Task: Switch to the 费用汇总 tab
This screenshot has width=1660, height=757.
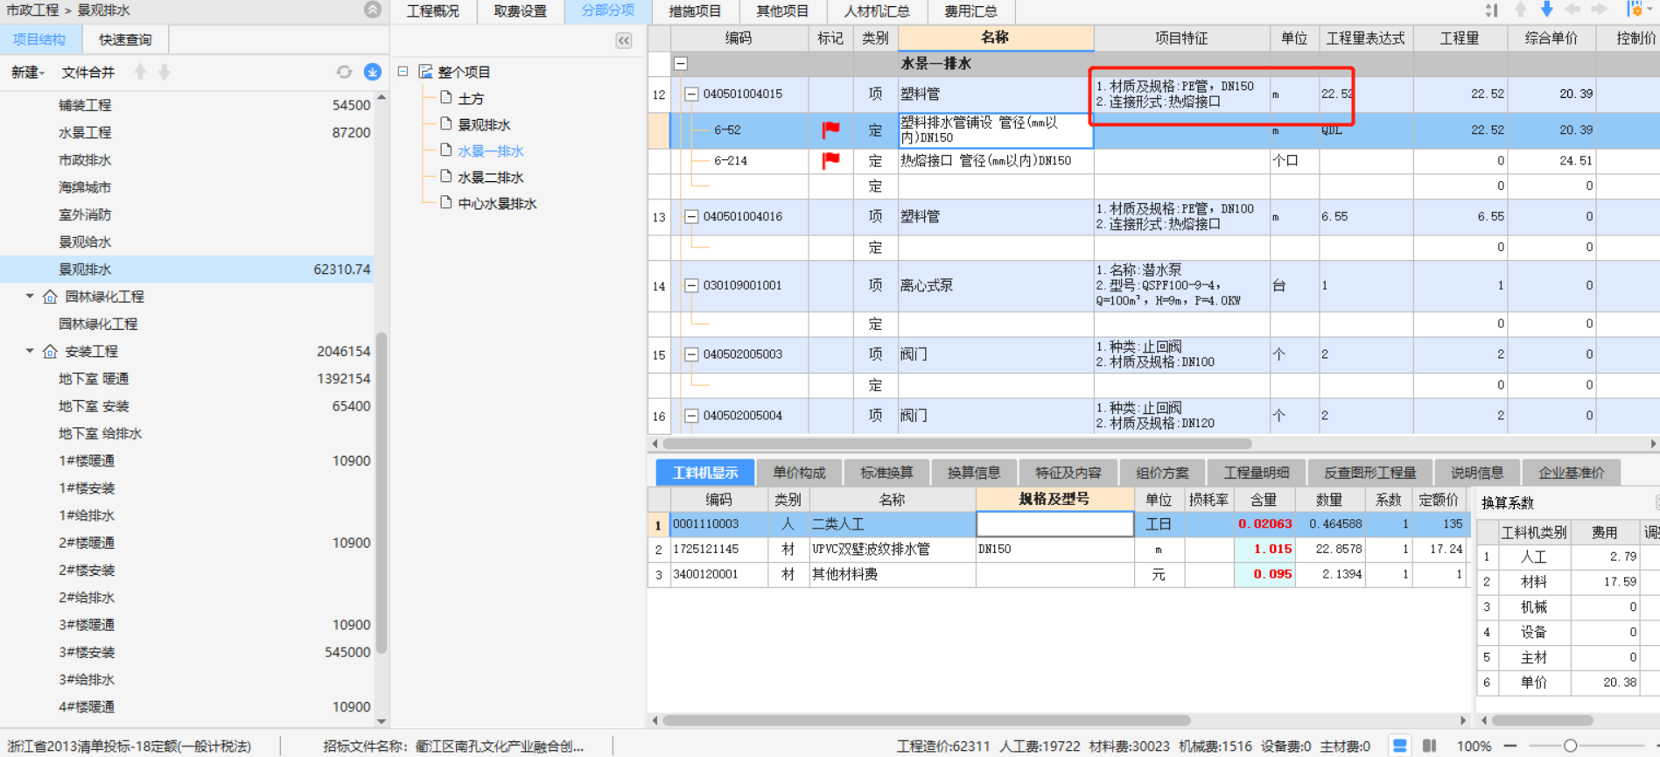Action: tap(970, 11)
